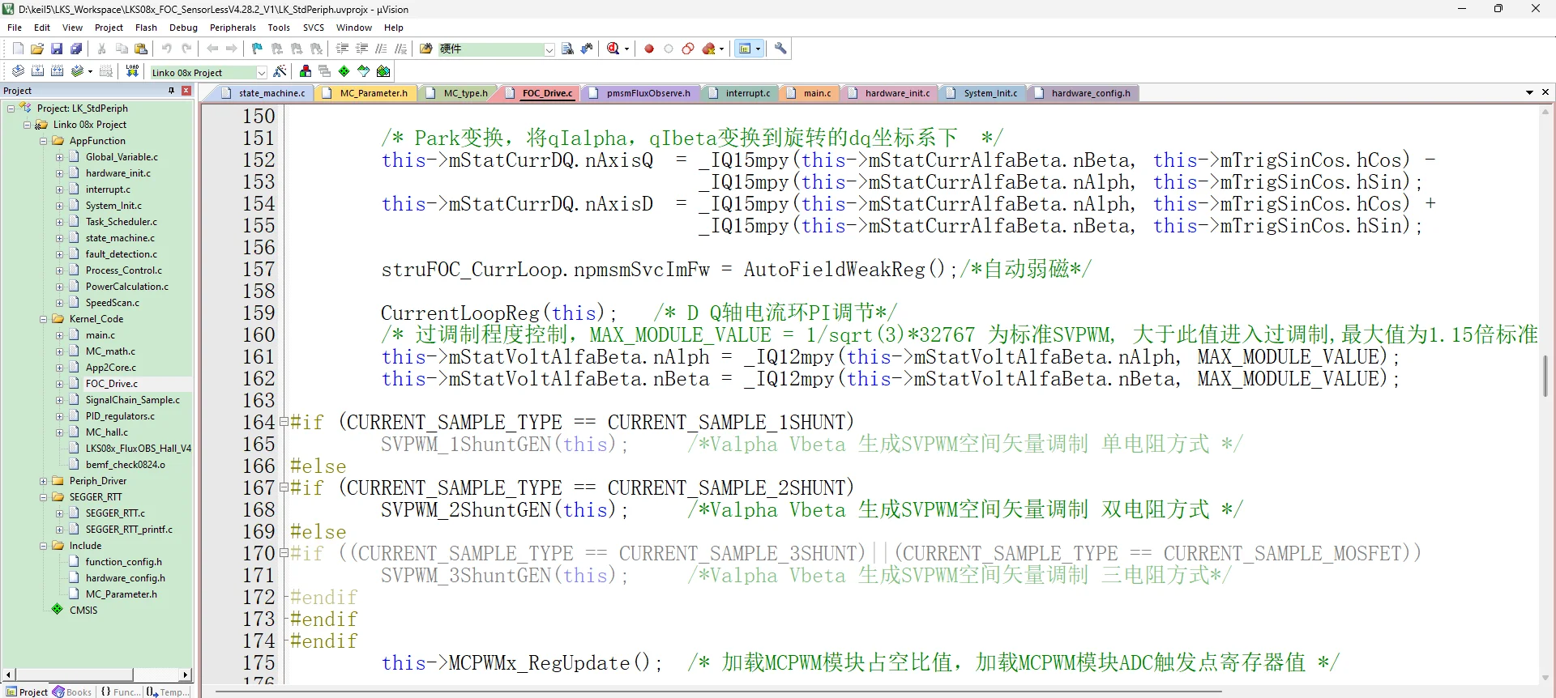1556x698 pixels.
Task: Switch to the Templates panel tab
Action: 167,692
